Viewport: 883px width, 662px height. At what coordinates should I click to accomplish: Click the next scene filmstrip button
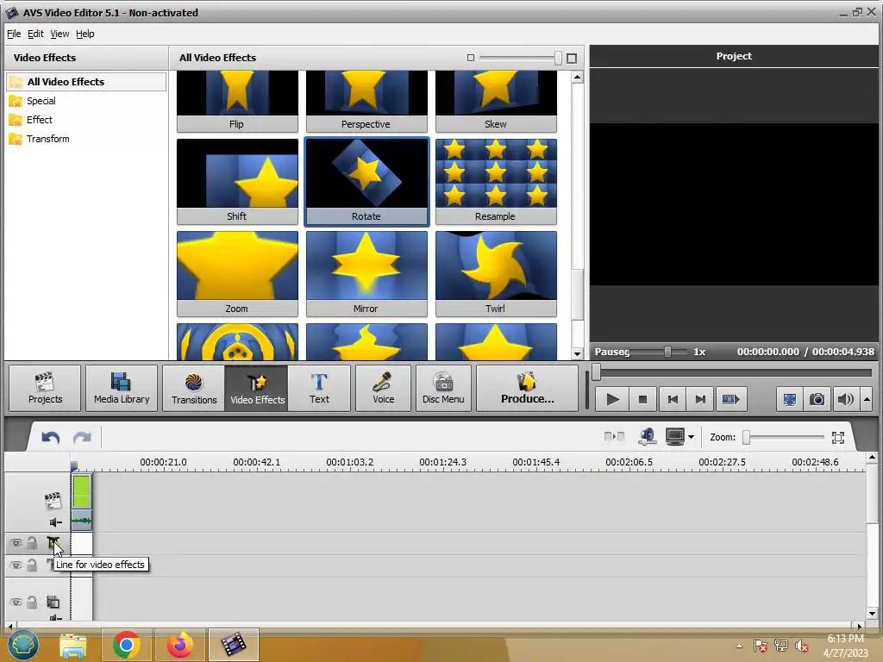pyautogui.click(x=730, y=400)
